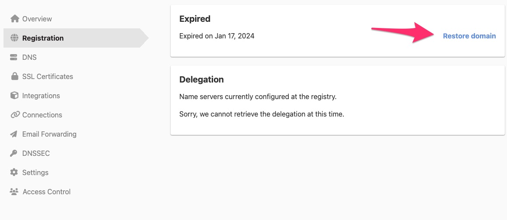Click the gear icon beside Settings

pos(14,172)
